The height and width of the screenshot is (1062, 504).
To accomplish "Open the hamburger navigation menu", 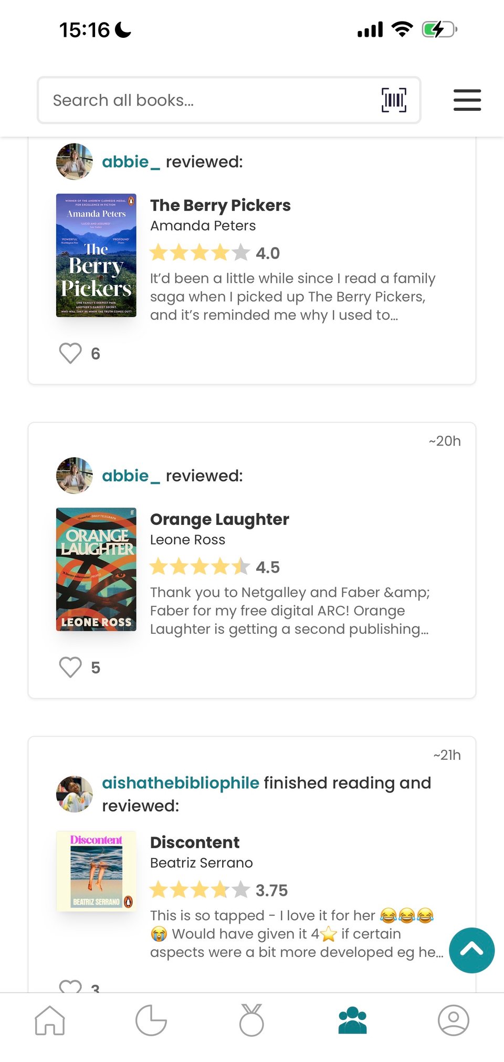I will (x=467, y=100).
